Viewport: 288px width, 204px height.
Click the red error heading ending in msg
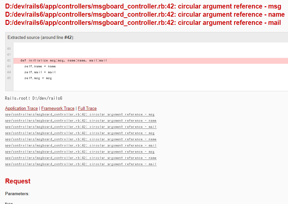pyautogui.click(x=143, y=6)
